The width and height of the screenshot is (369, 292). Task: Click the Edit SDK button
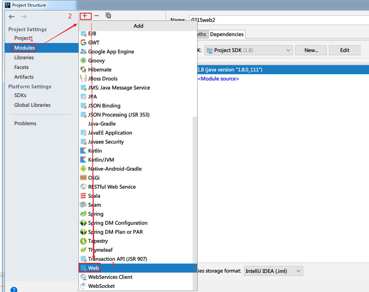pos(345,50)
